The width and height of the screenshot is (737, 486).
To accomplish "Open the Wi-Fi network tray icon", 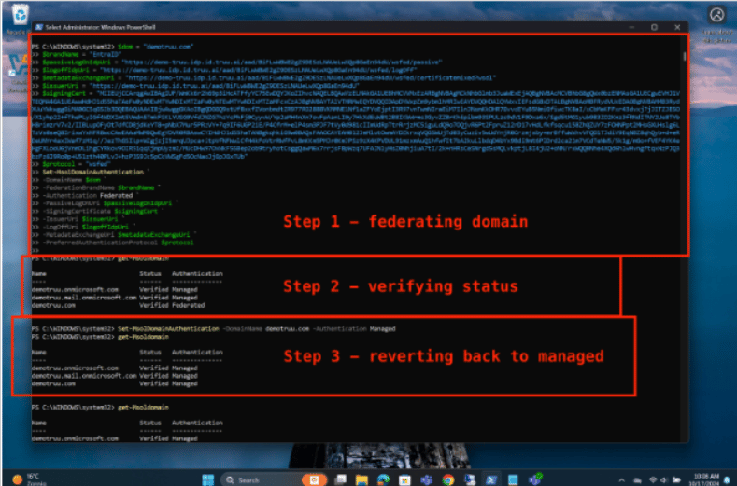I will pos(653,479).
